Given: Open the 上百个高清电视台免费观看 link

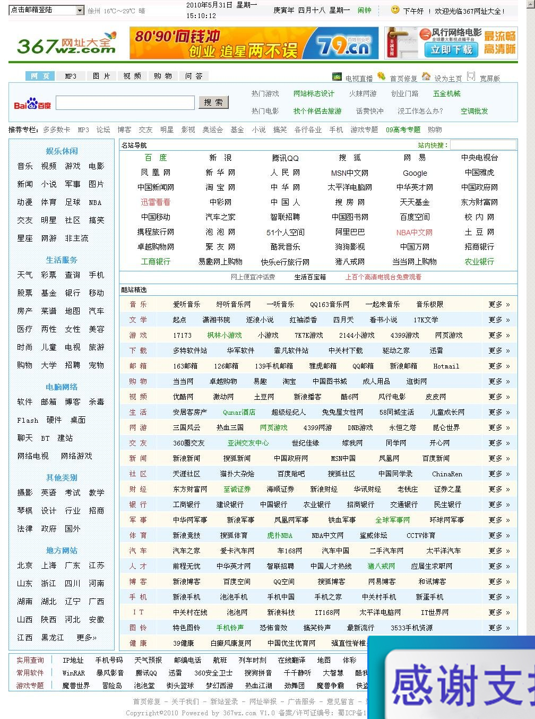Looking at the screenshot, I should (383, 277).
